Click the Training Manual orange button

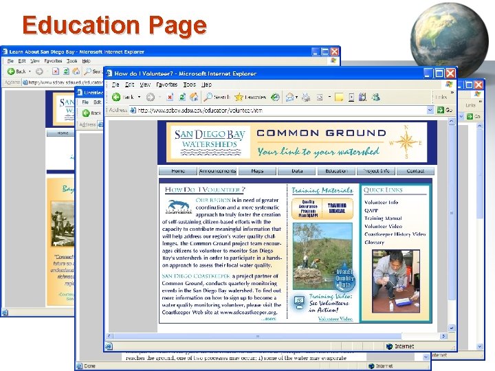337,209
